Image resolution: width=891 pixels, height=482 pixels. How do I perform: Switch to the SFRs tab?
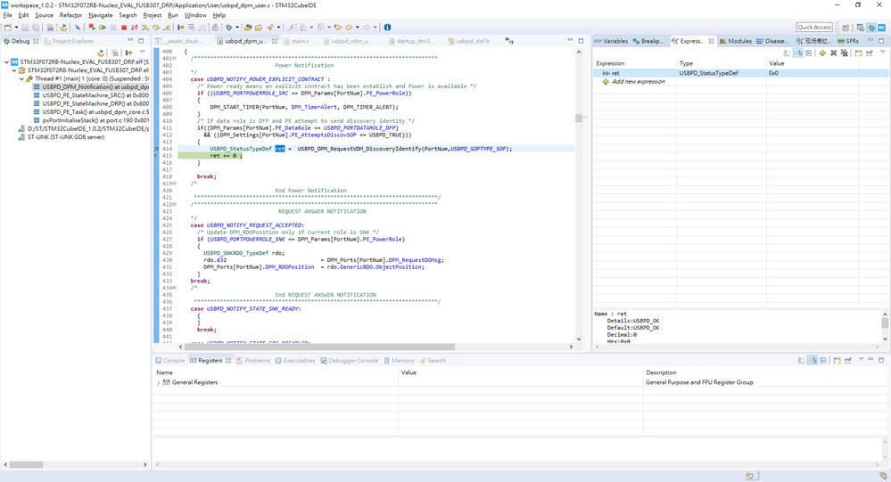848,41
